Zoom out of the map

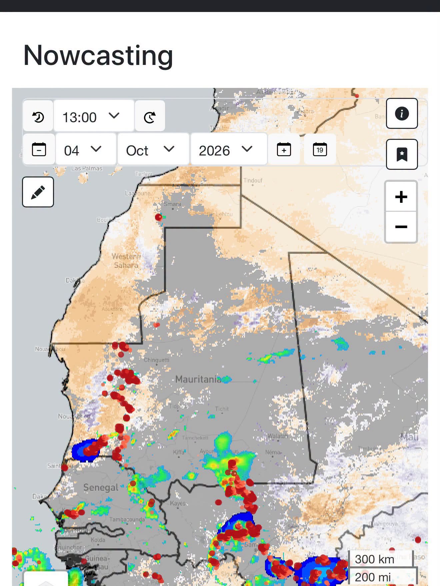coord(401,227)
